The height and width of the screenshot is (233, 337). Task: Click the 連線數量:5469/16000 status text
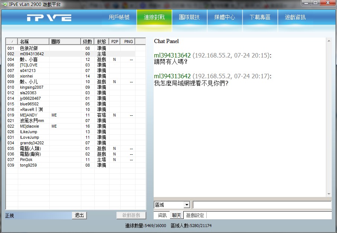146,226
